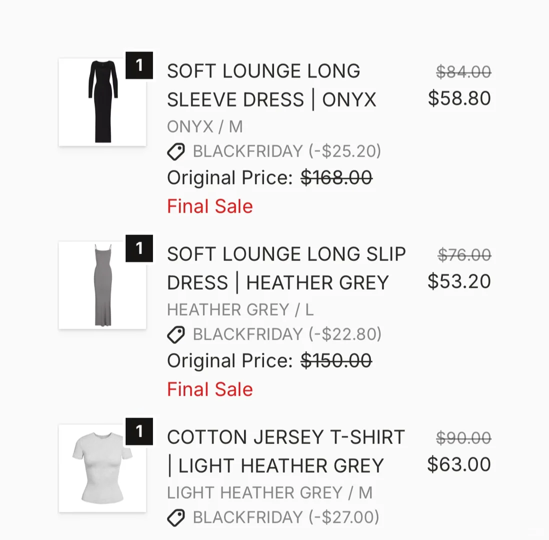Tap the quantity badge on the slip dress
549x540 pixels.
[x=139, y=248]
